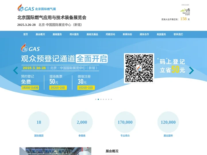
Task: Select the seventh carousel dot
Action: click(x=111, y=99)
